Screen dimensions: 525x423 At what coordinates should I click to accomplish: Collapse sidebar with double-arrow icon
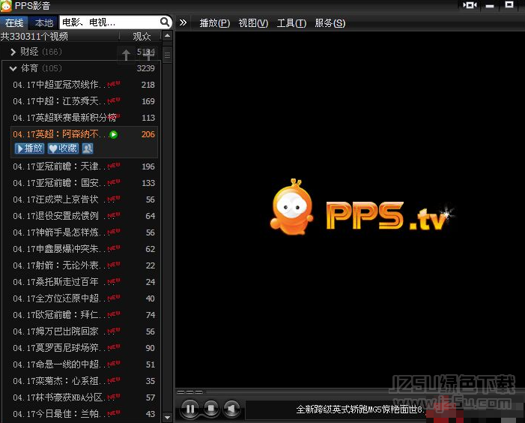[183, 22]
